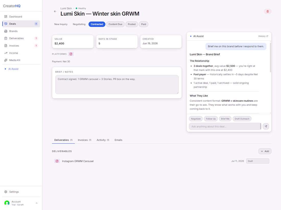The image size is (281, 210).
Task: Open the Dashboard icon in sidebar
Action: [6, 17]
